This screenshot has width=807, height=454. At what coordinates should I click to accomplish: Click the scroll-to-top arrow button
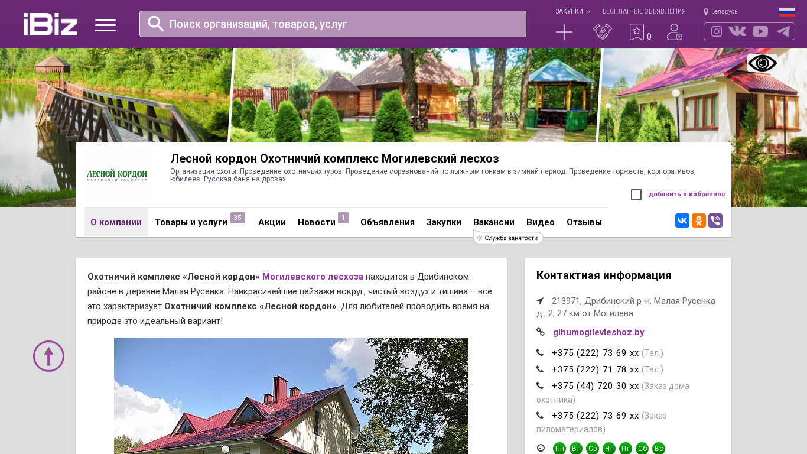[x=48, y=356]
